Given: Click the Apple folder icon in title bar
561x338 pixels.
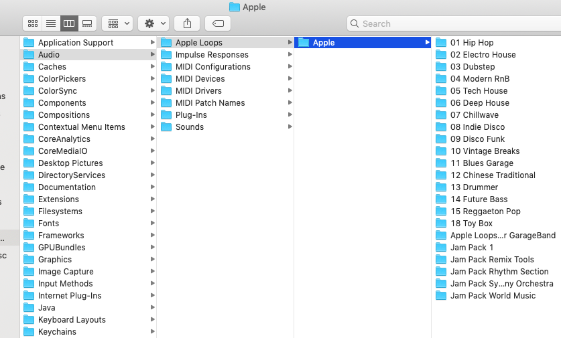Looking at the screenshot, I should click(x=235, y=7).
